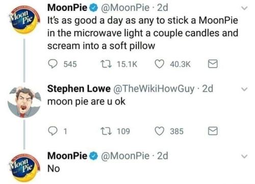
Task: Open the Stephen Lowe display name
Action: coord(79,89)
